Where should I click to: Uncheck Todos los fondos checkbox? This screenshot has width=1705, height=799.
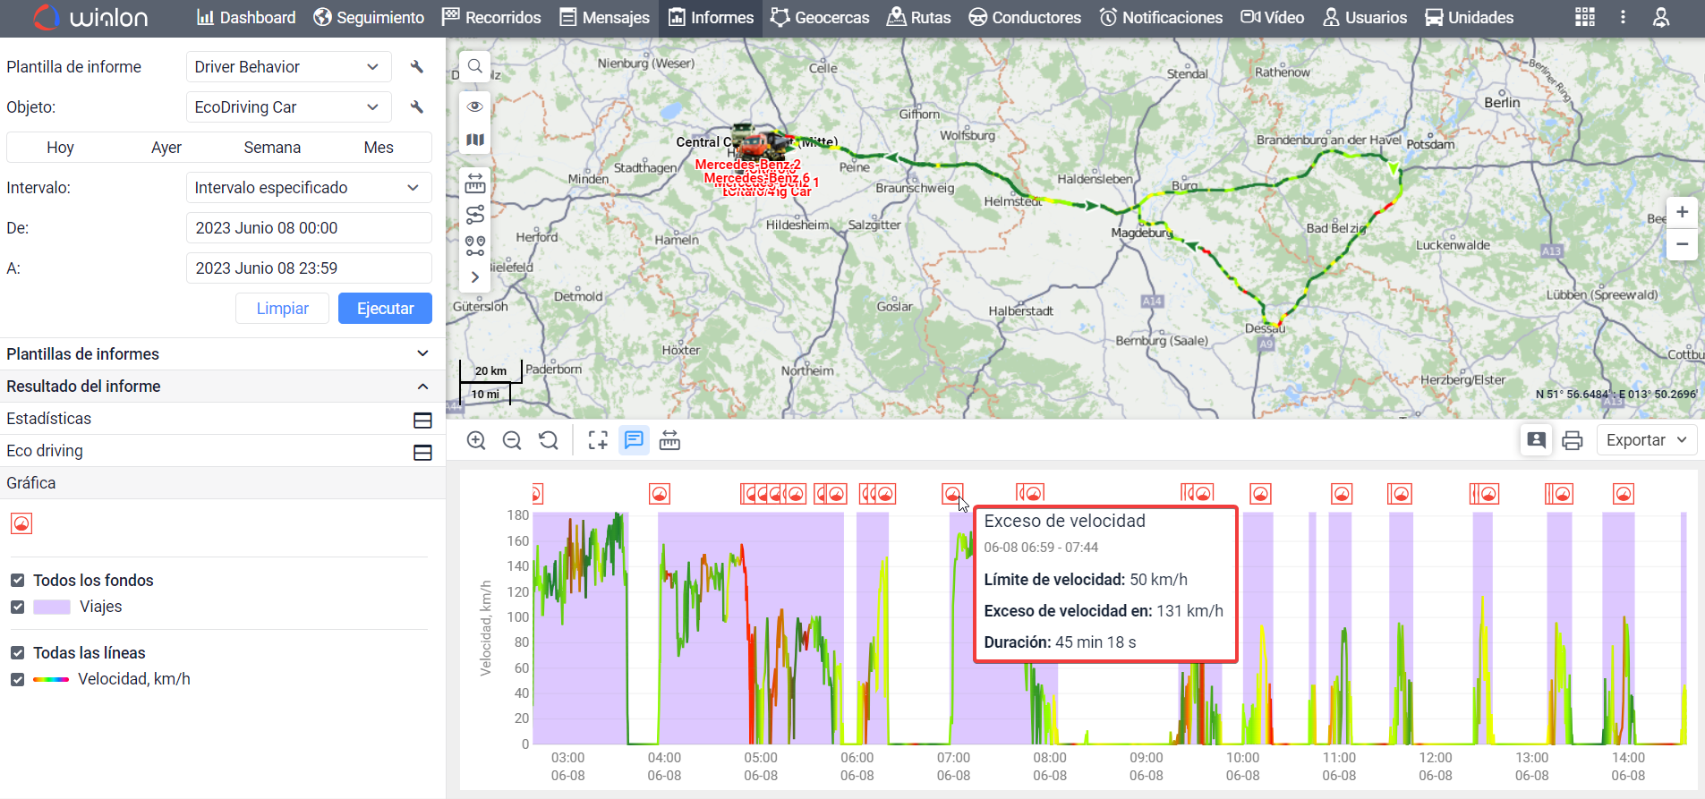tap(17, 581)
